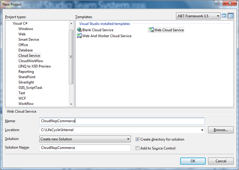239x170 pixels.
Task: Select Reporting project type
Action: click(26, 71)
